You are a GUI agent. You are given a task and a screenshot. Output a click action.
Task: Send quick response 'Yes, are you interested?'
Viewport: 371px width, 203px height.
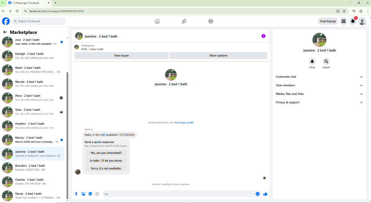pyautogui.click(x=106, y=153)
